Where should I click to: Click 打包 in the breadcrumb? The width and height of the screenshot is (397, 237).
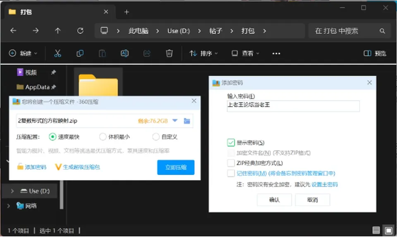click(248, 31)
